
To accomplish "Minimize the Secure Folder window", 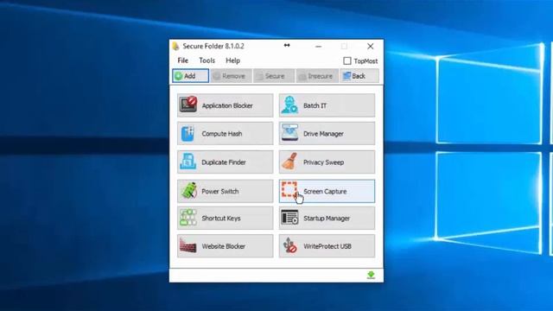I will 318,46.
